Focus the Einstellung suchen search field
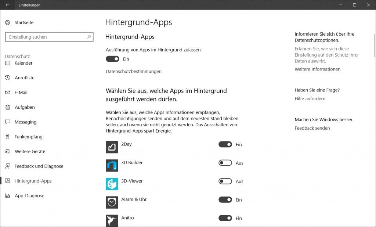 [x=46, y=37]
